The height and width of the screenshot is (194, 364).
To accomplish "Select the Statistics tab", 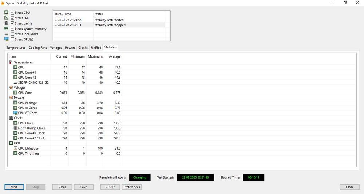I will pyautogui.click(x=111, y=47).
